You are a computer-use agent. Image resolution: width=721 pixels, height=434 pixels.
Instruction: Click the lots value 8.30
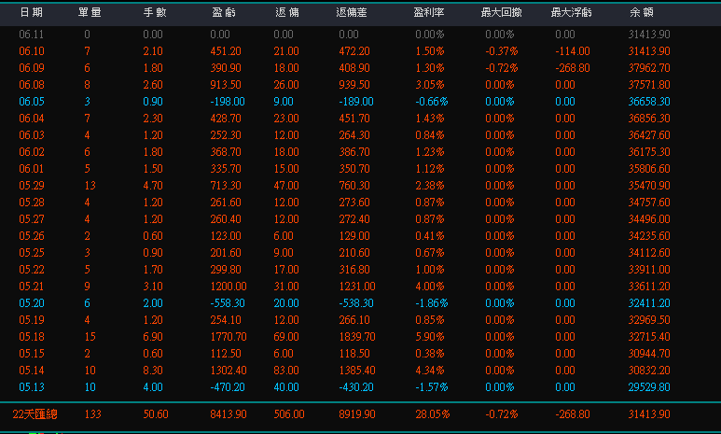click(x=153, y=371)
